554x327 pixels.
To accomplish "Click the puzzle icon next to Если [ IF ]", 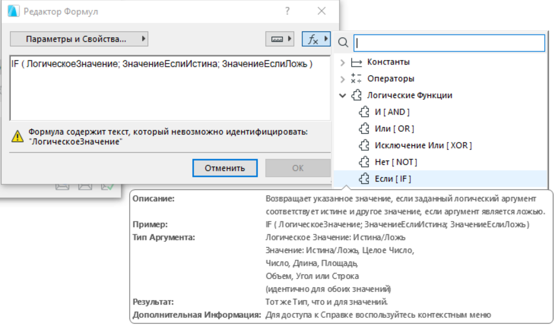I will coord(364,179).
